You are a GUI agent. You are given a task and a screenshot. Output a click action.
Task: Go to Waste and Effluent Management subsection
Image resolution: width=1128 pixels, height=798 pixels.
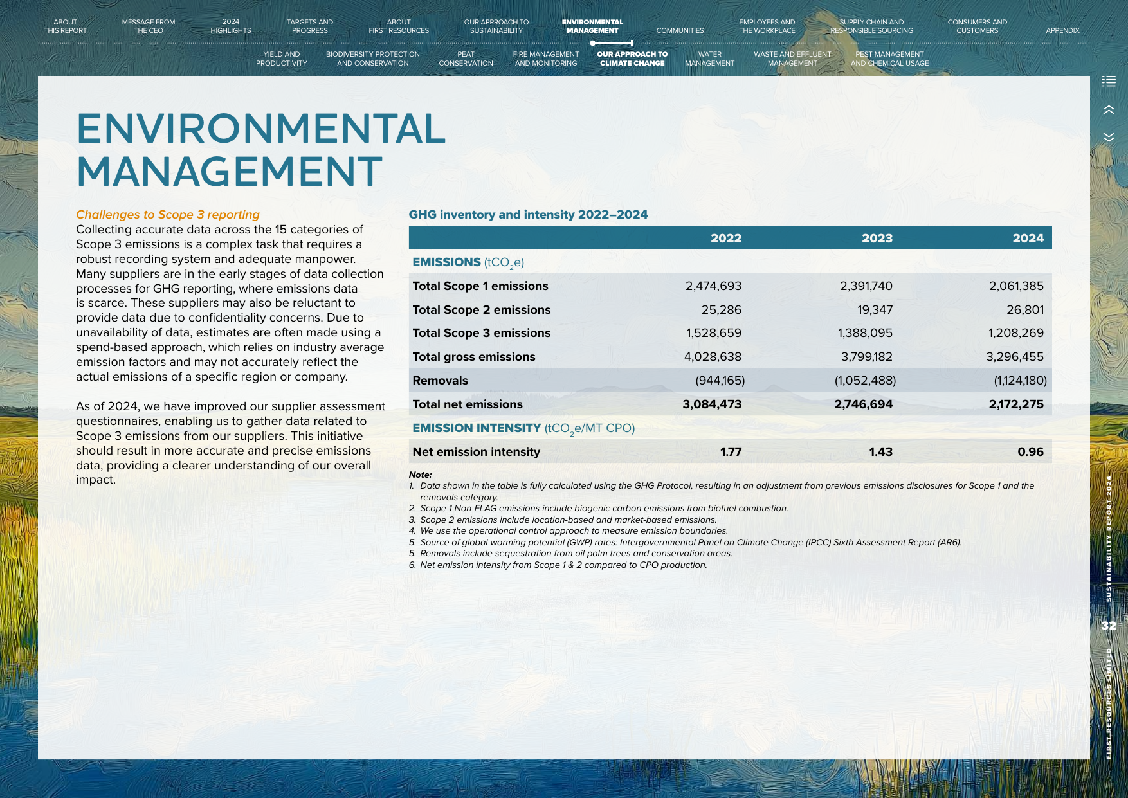pyautogui.click(x=792, y=59)
